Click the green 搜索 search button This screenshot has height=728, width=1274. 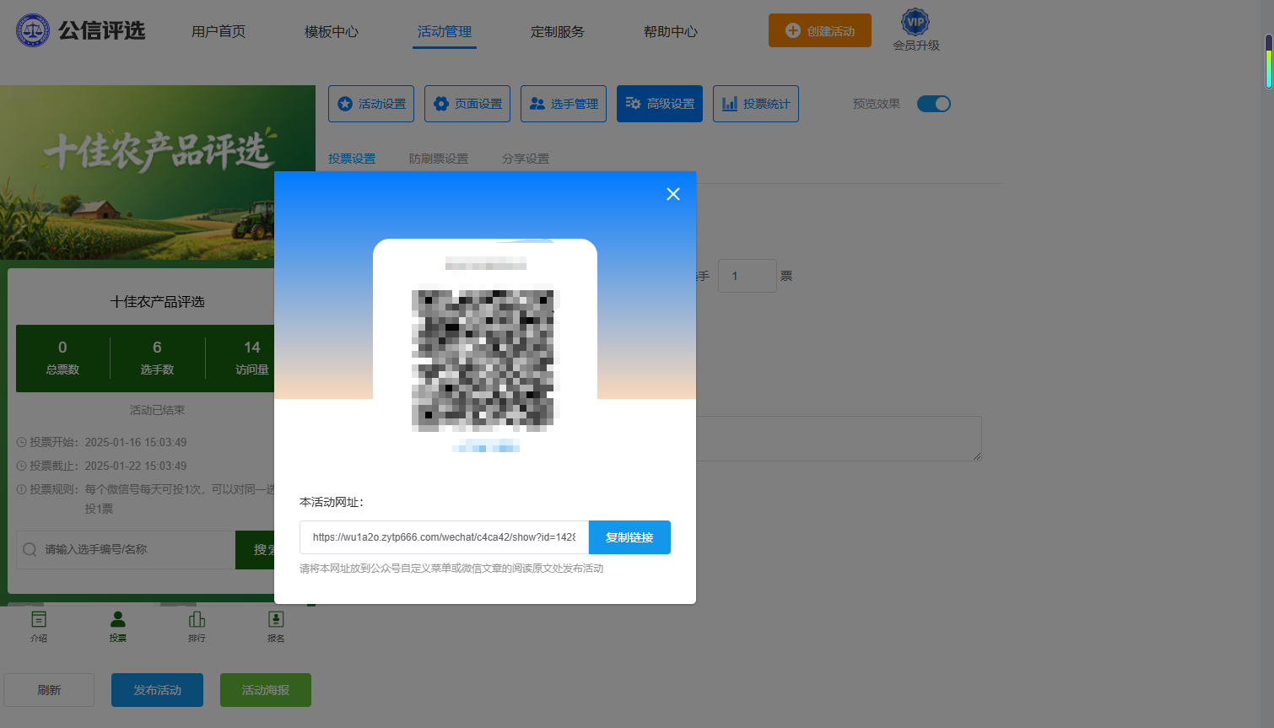tap(255, 549)
